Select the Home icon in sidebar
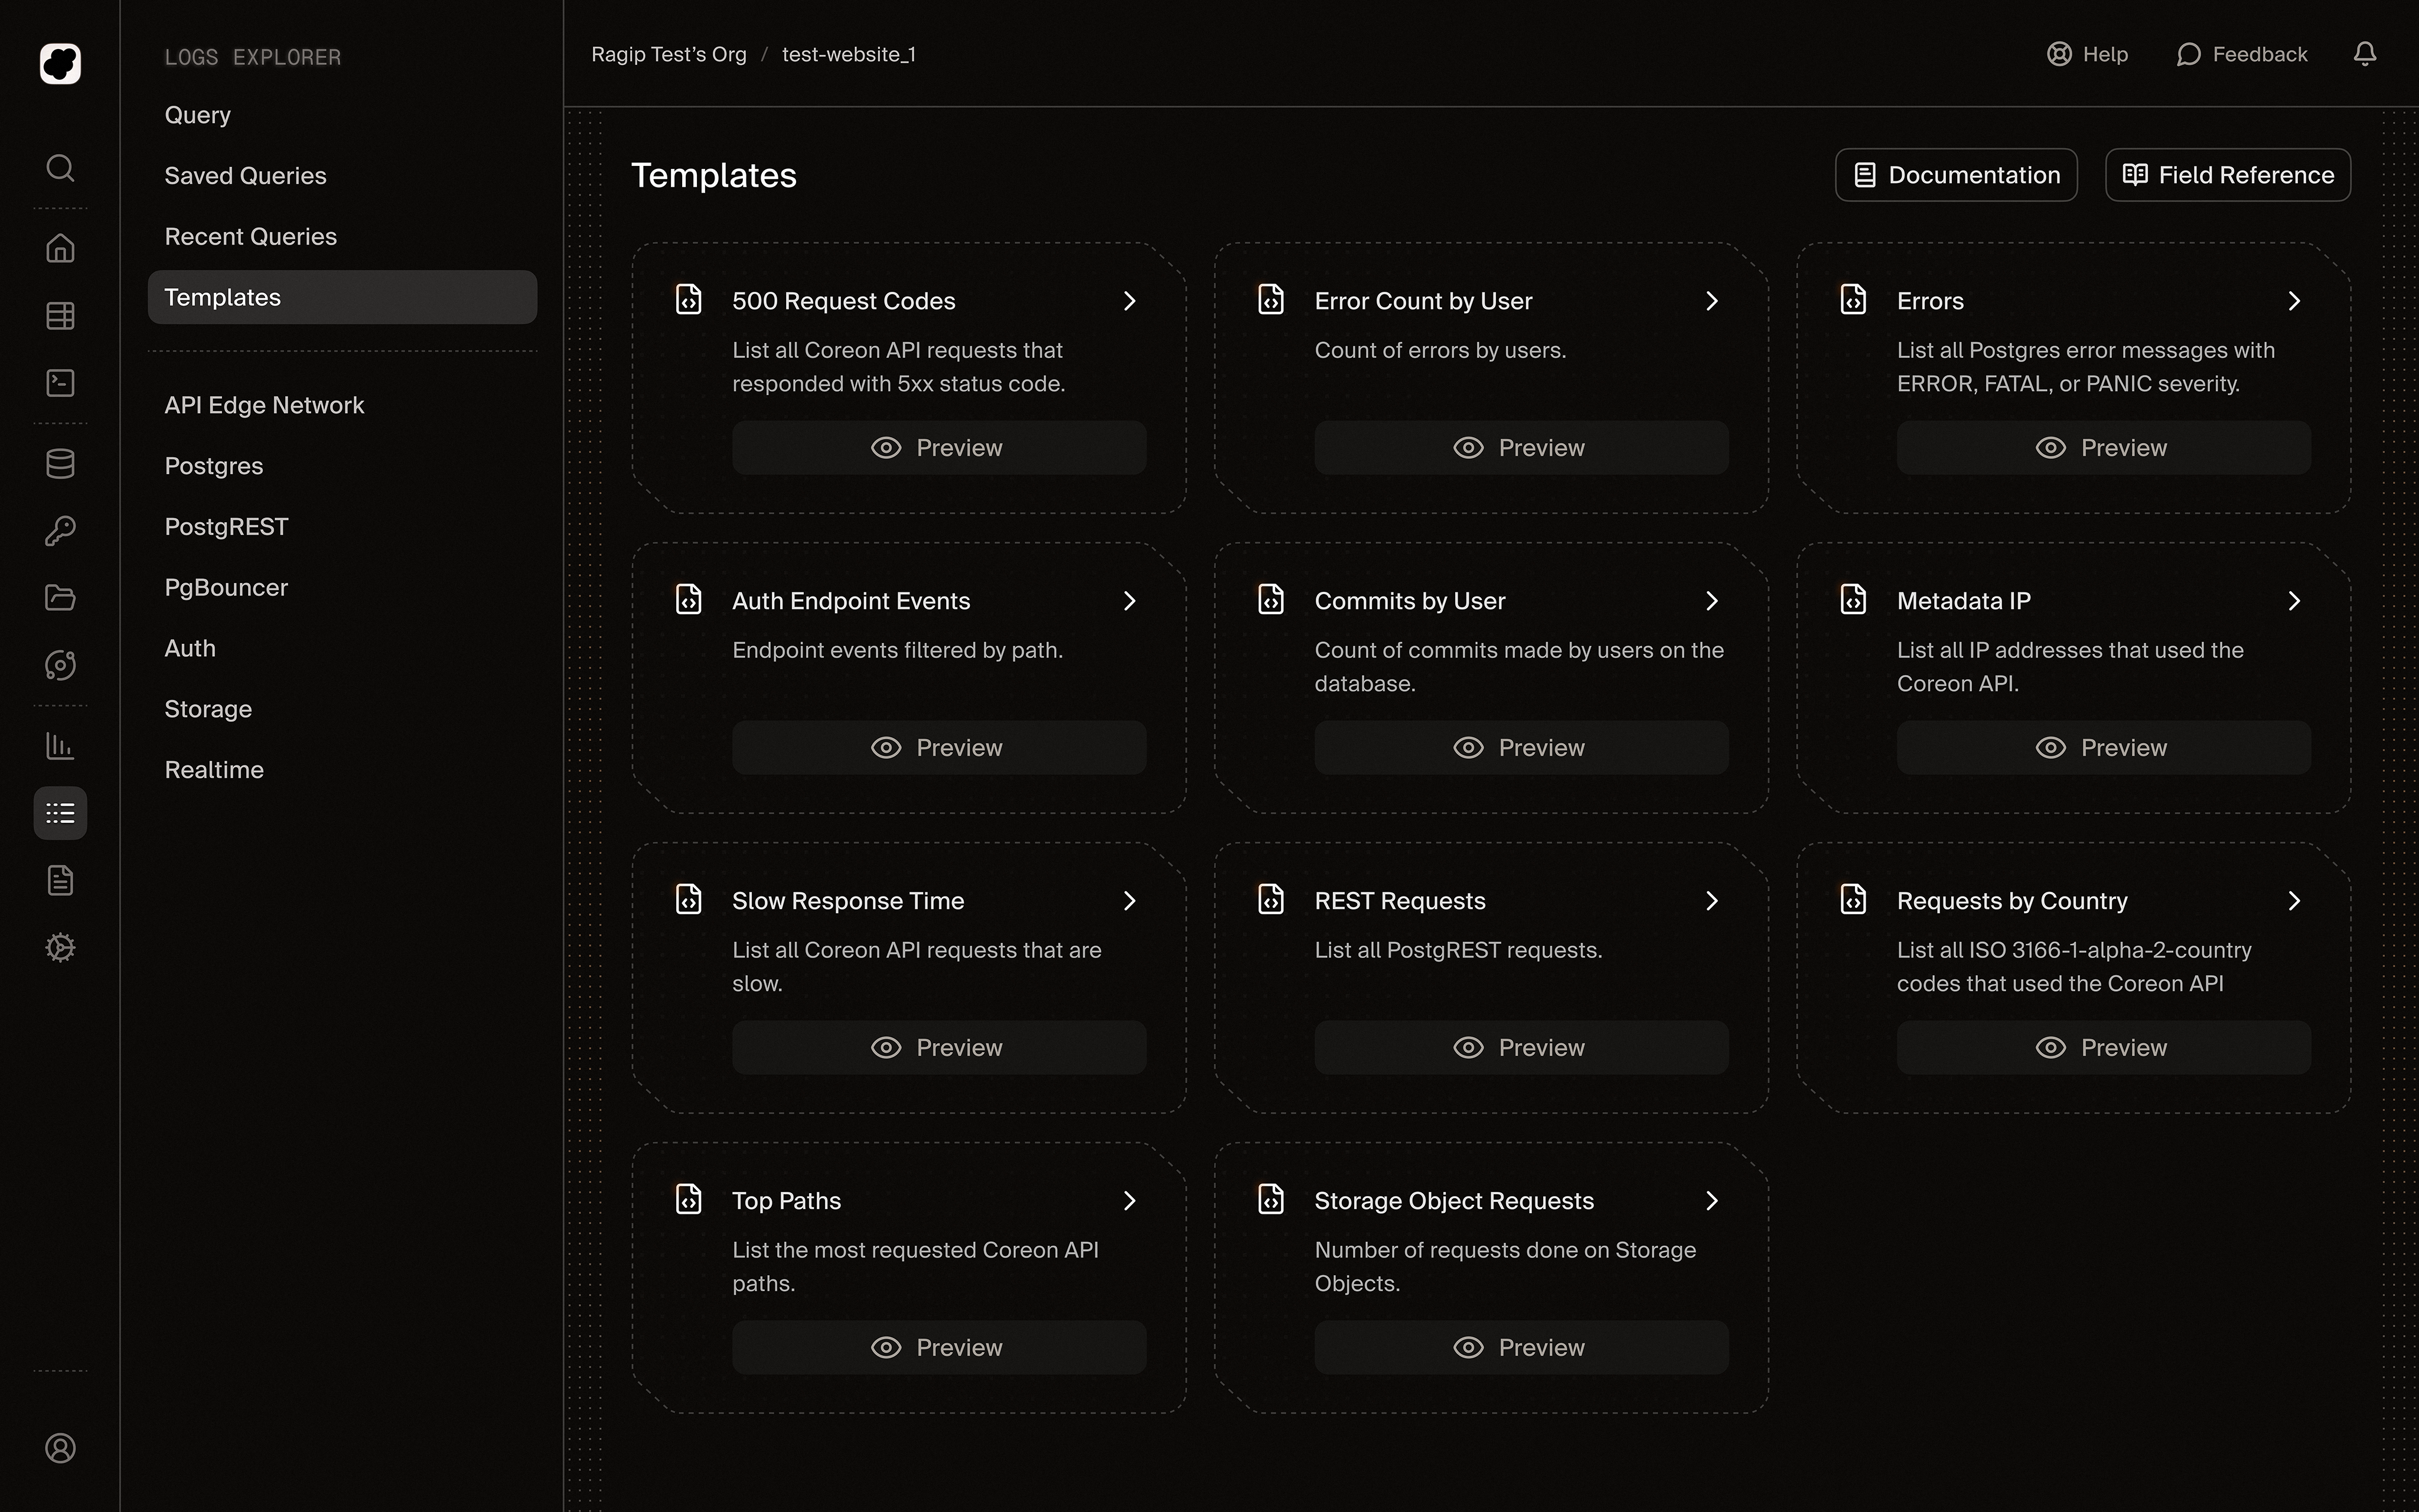2419x1512 pixels. (x=60, y=248)
